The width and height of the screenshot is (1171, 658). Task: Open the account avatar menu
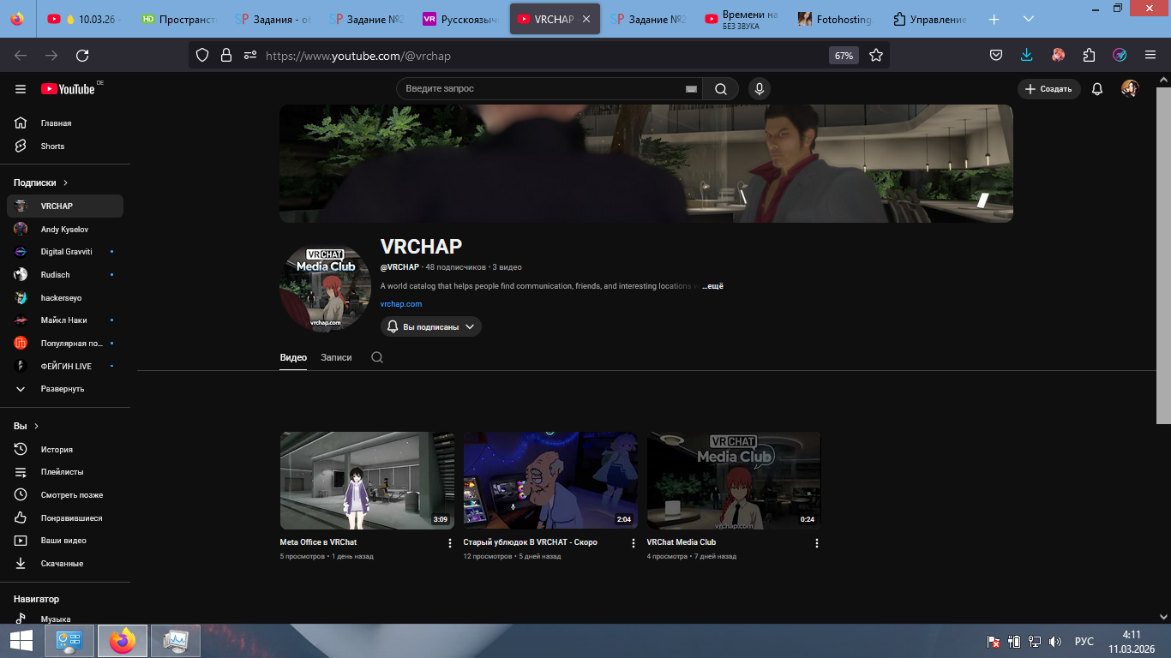(1130, 89)
